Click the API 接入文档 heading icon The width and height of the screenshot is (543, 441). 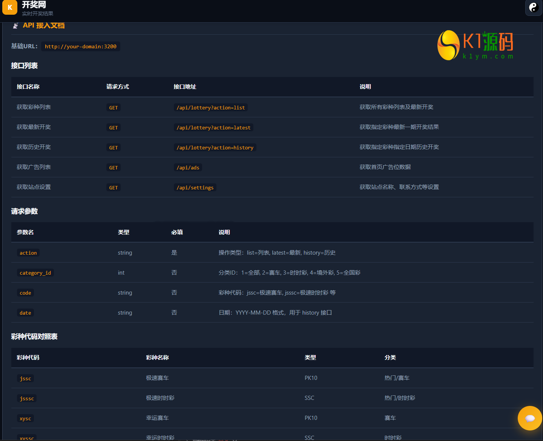point(15,25)
